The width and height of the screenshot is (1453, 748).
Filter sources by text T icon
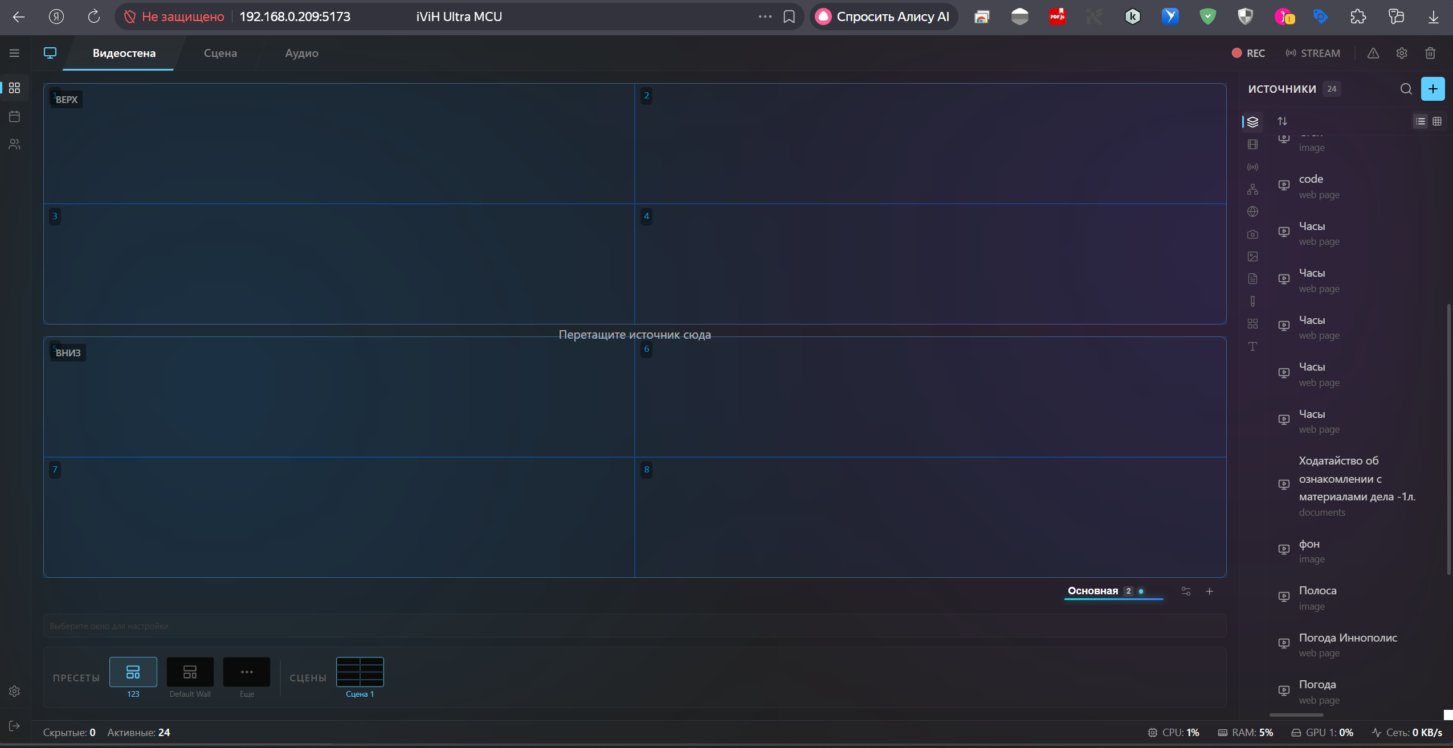coord(1252,346)
